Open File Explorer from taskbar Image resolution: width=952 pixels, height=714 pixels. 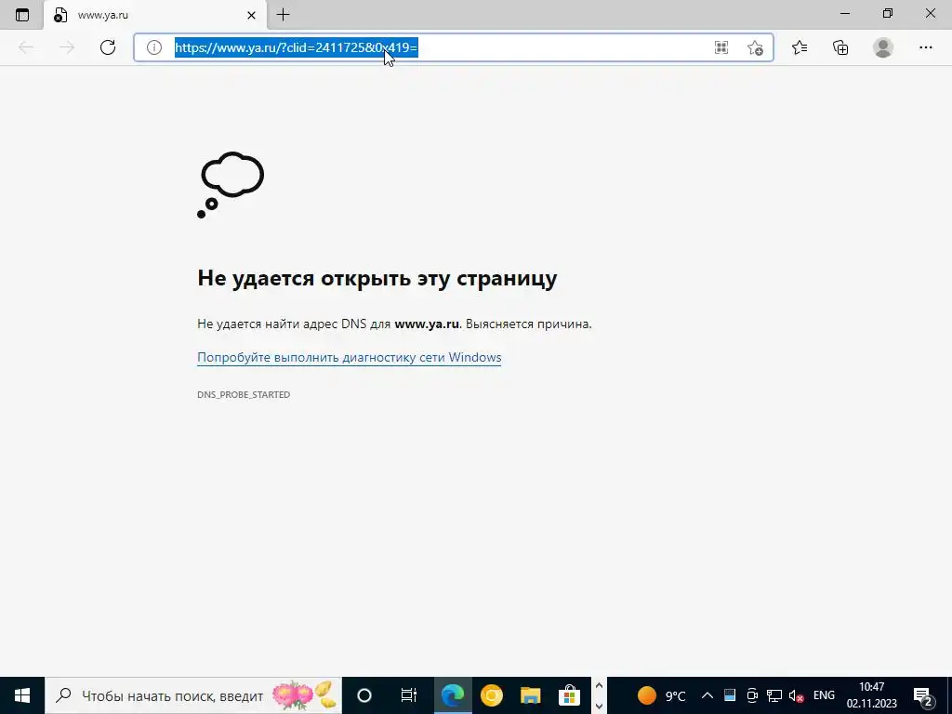[530, 695]
